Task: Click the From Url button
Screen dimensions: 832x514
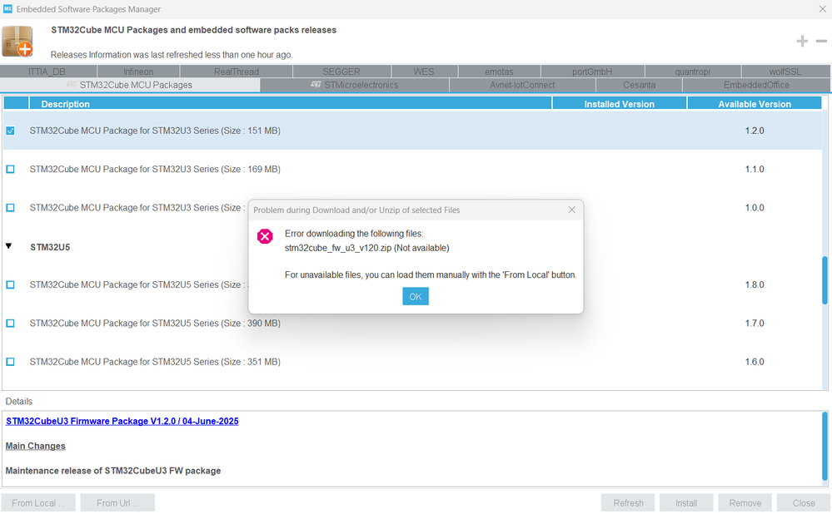Action: click(x=117, y=503)
